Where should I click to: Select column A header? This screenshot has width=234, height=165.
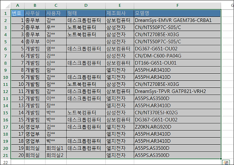[18, 6]
